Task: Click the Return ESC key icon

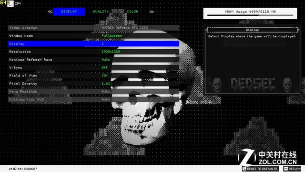Action: (x=286, y=169)
